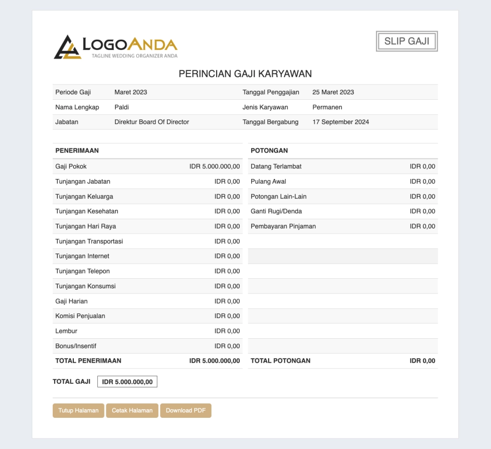Click the Datang Terlambat deduction label
Image resolution: width=491 pixels, height=449 pixels.
click(276, 166)
